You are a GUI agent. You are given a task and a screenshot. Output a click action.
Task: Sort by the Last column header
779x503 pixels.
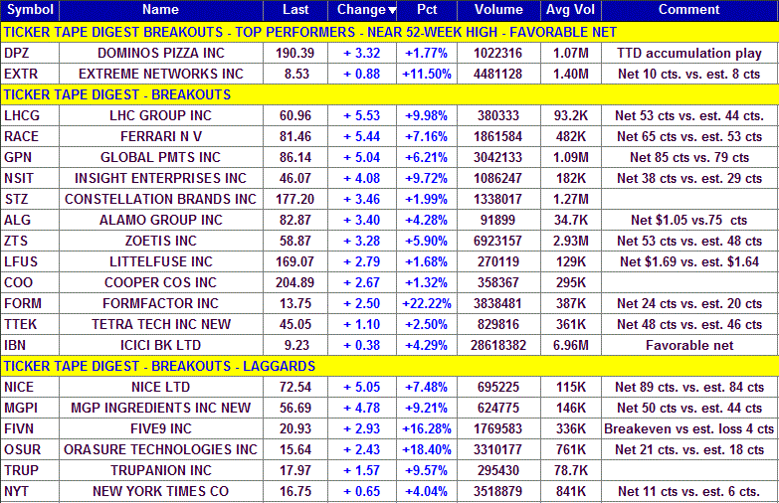(x=295, y=10)
